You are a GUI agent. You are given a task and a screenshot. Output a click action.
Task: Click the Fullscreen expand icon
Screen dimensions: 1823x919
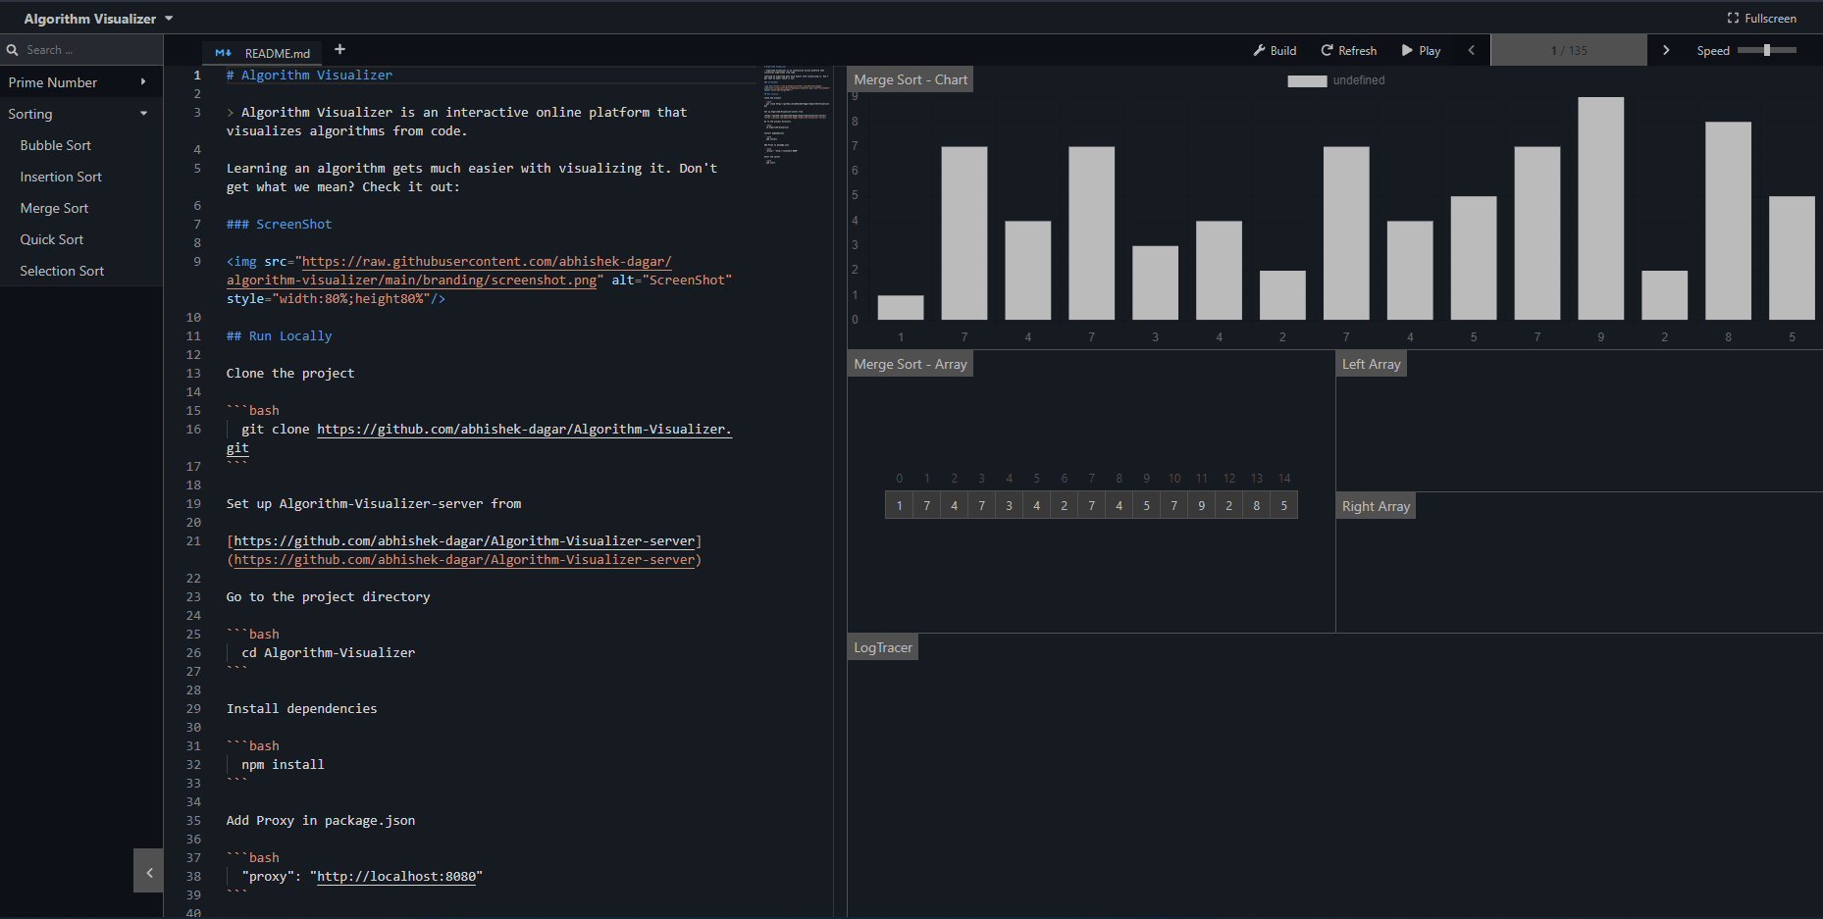click(x=1733, y=19)
